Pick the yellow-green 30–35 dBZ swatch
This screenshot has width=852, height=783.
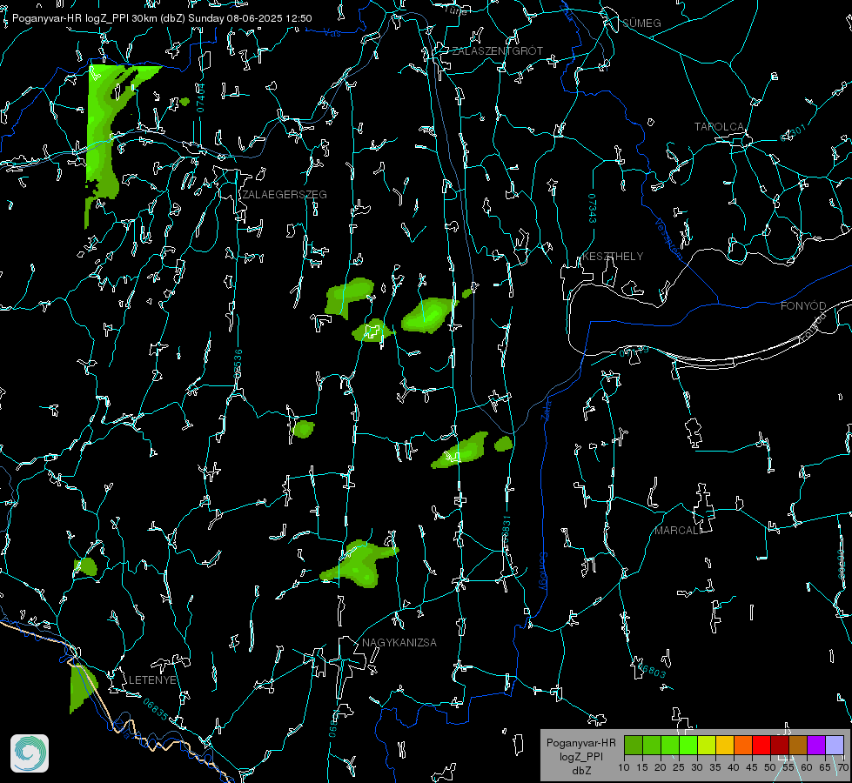click(707, 746)
